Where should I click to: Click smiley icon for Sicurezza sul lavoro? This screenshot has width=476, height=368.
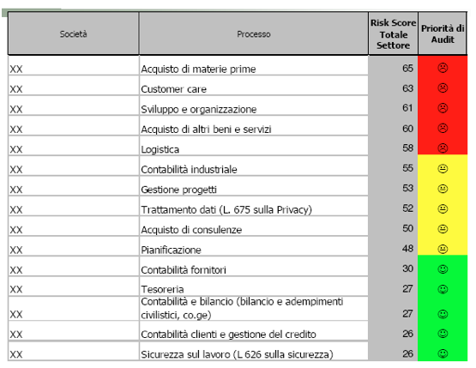[443, 353]
